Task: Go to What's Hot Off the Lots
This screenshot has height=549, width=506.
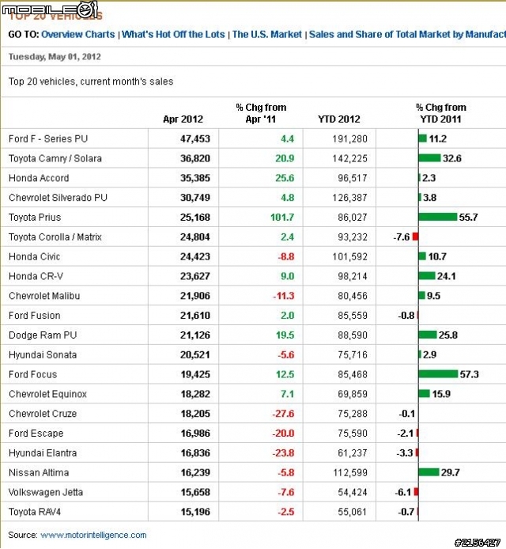Action: coord(173,34)
